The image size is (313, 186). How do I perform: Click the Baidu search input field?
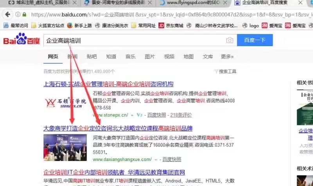click(x=133, y=41)
